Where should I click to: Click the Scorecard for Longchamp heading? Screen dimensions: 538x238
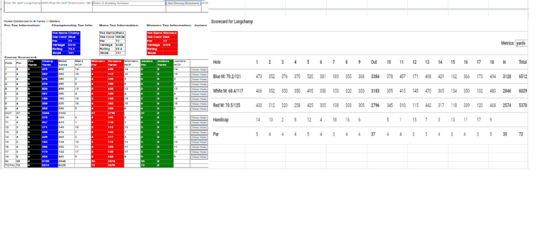coord(232,21)
